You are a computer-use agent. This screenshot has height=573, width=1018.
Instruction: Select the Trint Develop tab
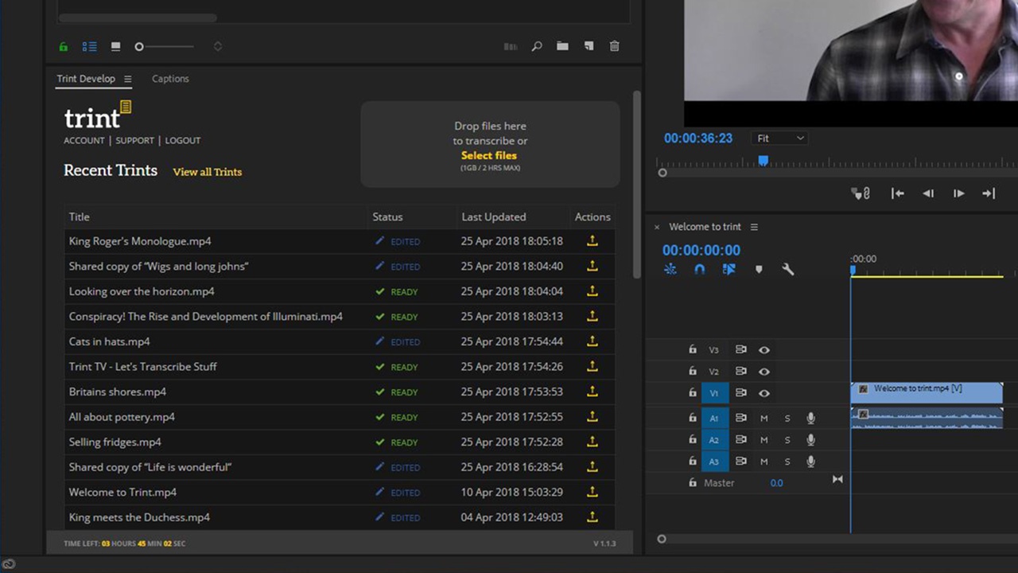(x=86, y=79)
